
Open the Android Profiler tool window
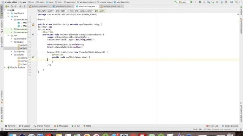coord(42,126)
